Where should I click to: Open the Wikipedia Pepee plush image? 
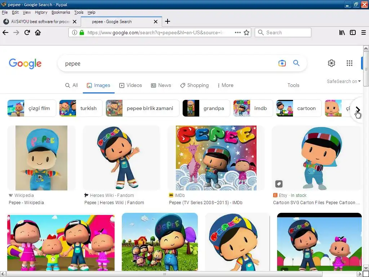point(41,158)
